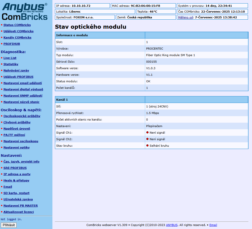252x229 pixels.
Task: Select the IP address 10.10.10.72
Action: click(81, 6)
